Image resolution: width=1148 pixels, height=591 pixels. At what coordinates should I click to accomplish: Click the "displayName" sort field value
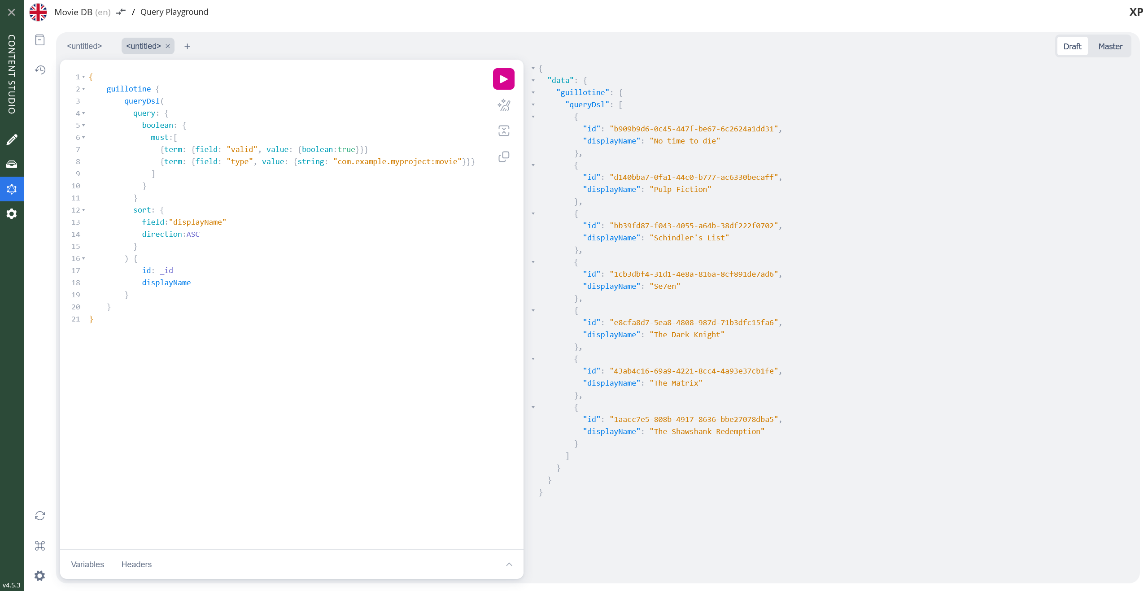pos(197,222)
